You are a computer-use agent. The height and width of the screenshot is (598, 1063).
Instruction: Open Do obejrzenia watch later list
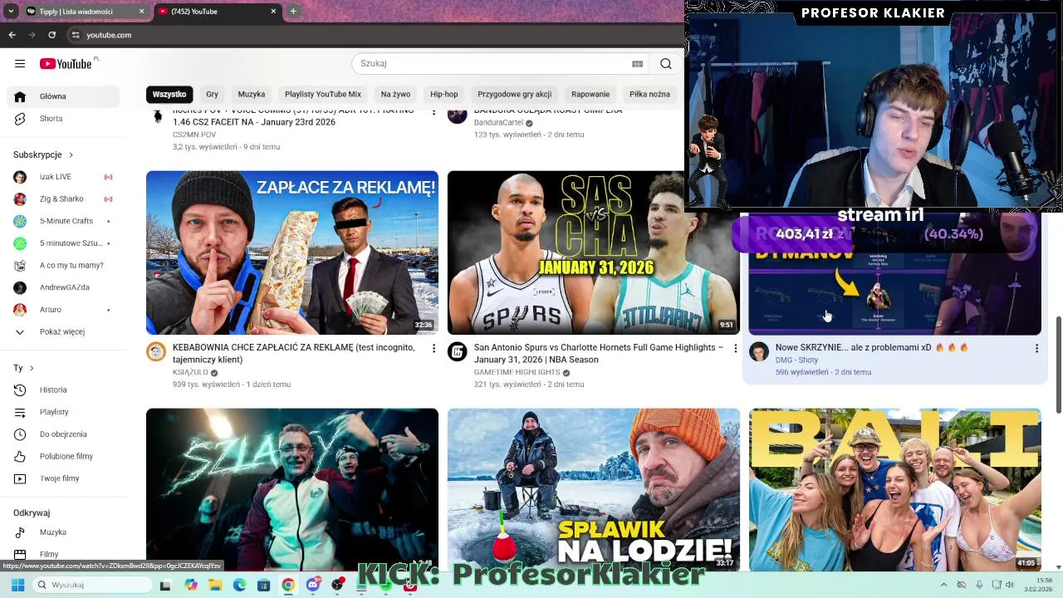point(63,434)
